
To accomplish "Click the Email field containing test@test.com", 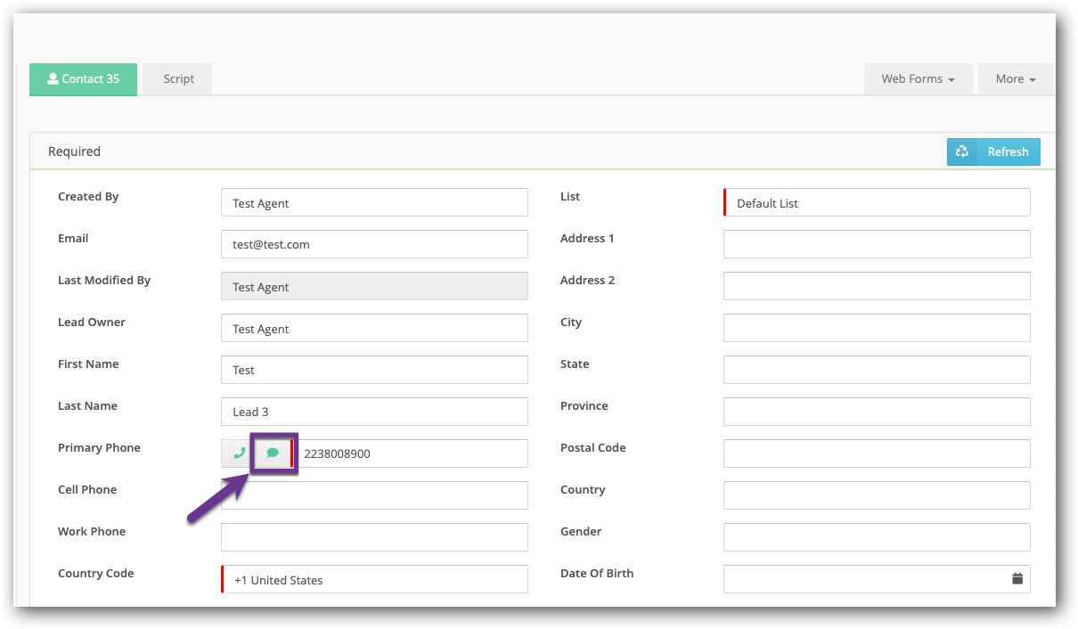I will (x=374, y=244).
